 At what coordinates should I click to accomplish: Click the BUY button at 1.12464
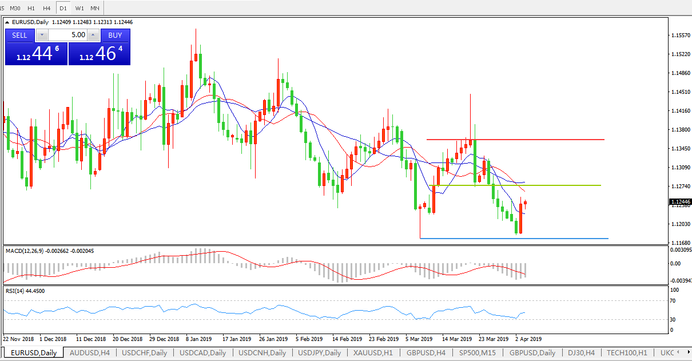115,35
